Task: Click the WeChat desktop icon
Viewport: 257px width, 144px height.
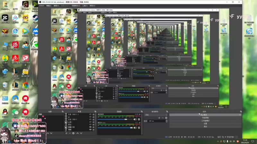Action: point(15,113)
